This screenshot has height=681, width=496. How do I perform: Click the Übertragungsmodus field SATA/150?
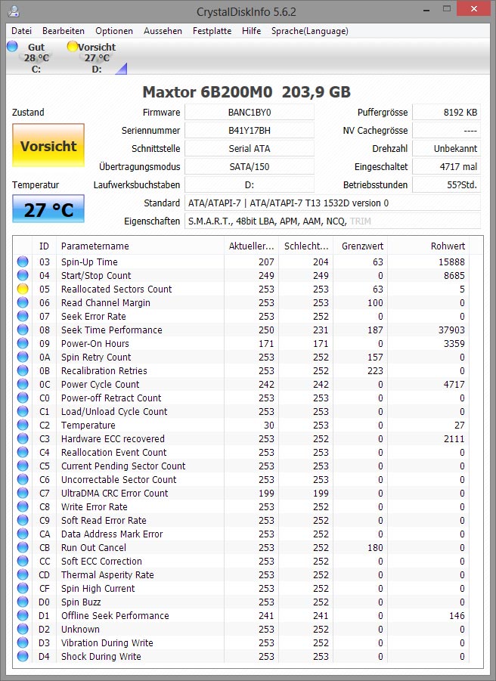[x=250, y=166]
